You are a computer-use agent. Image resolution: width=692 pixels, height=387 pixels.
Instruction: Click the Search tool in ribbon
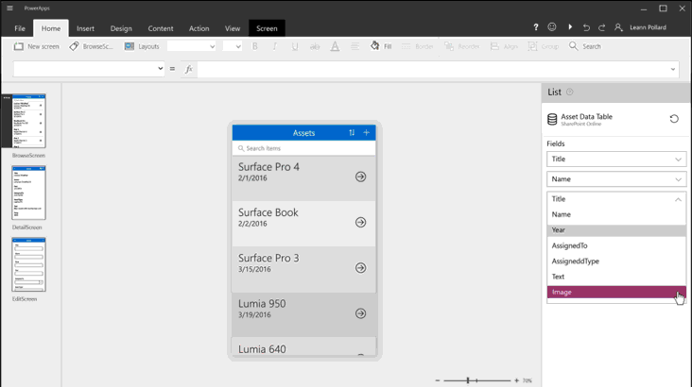coord(585,46)
